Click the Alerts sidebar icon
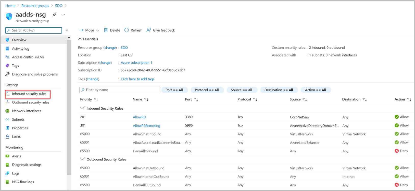Viewport: 415px width, 191px height. coord(7,156)
